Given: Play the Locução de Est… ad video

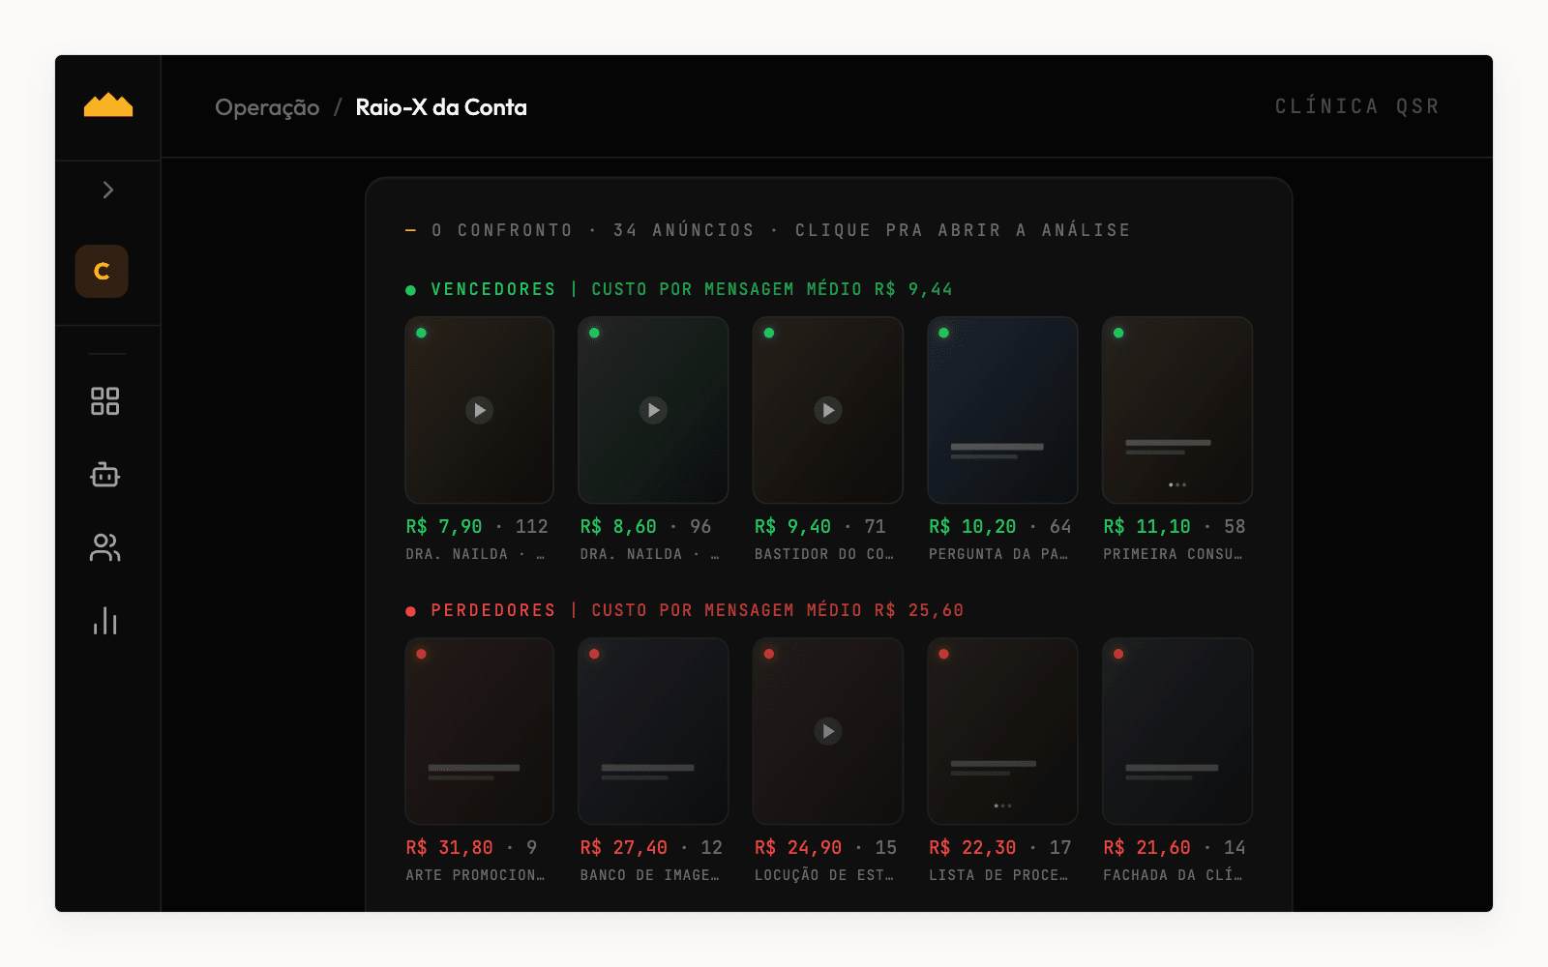Looking at the screenshot, I should 828,731.
